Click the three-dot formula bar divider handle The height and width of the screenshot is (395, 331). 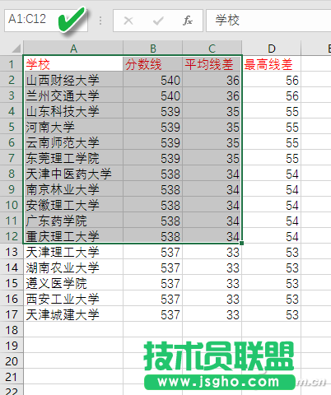click(100, 21)
